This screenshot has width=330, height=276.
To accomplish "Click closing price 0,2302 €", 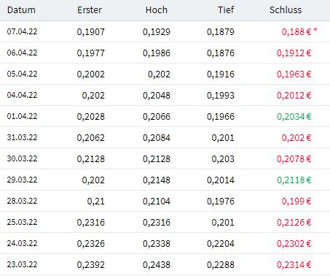I will pos(294,244).
